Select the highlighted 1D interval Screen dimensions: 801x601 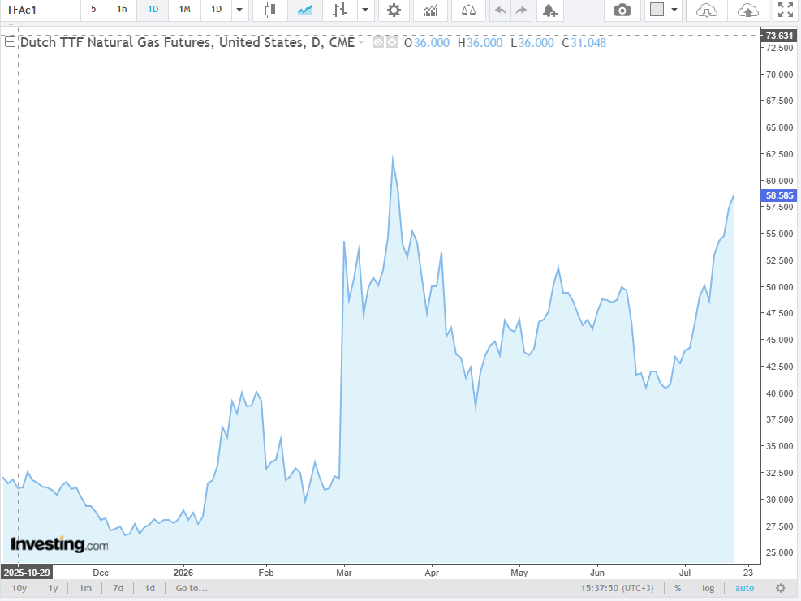pyautogui.click(x=153, y=11)
